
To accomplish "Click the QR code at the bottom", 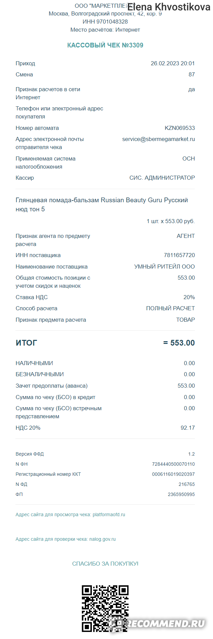I will [x=105, y=608].
